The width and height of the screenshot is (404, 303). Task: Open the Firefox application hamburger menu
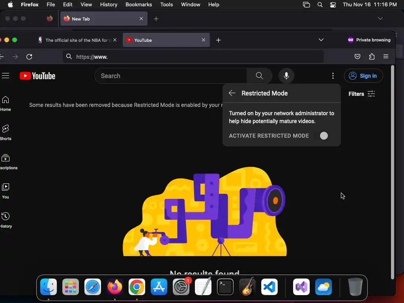coord(386,56)
